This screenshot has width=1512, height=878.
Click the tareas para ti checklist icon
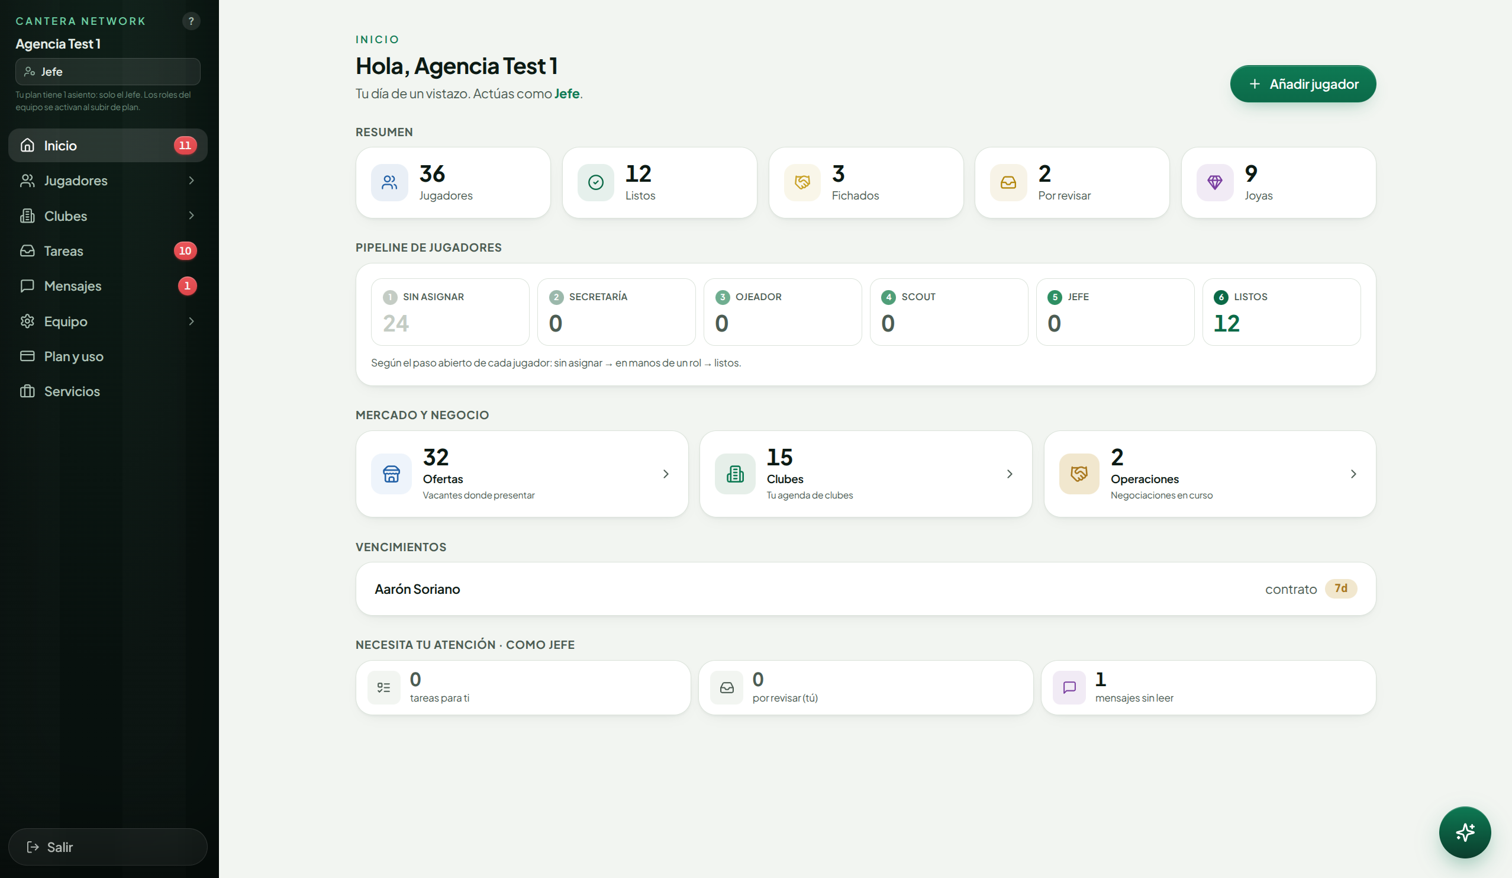click(384, 688)
